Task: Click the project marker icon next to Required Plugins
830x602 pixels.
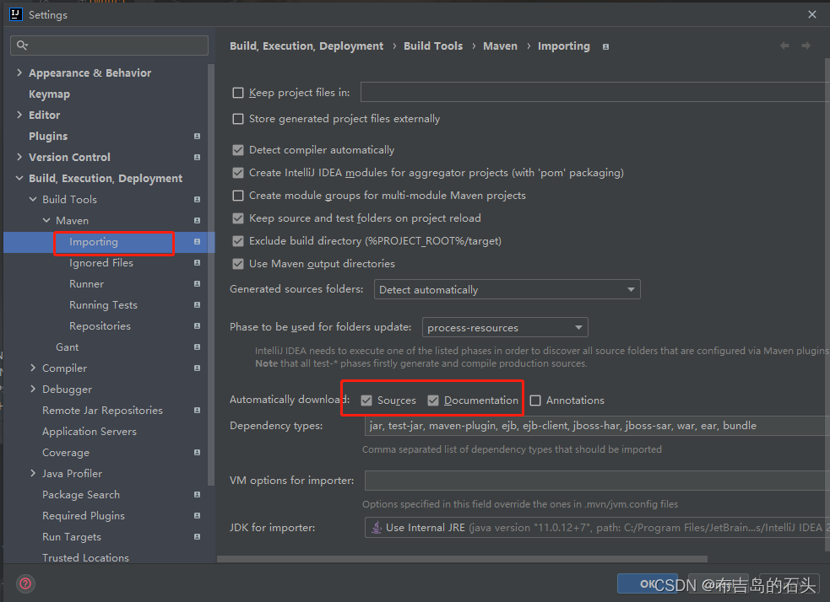Action: tap(197, 516)
